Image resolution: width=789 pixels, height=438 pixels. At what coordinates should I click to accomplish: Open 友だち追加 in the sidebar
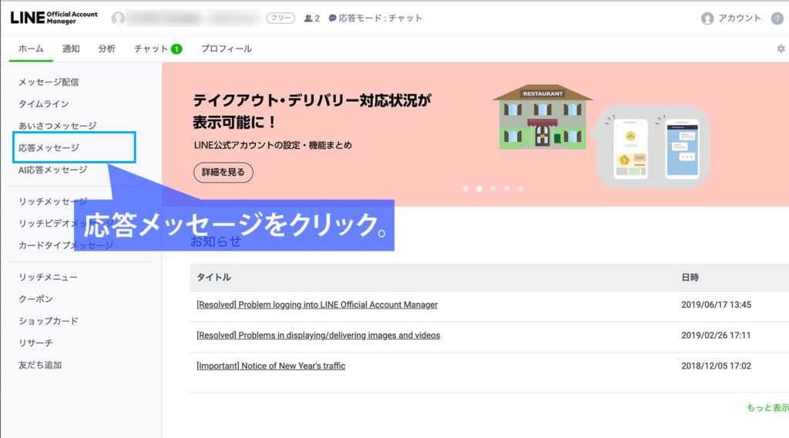pos(40,365)
